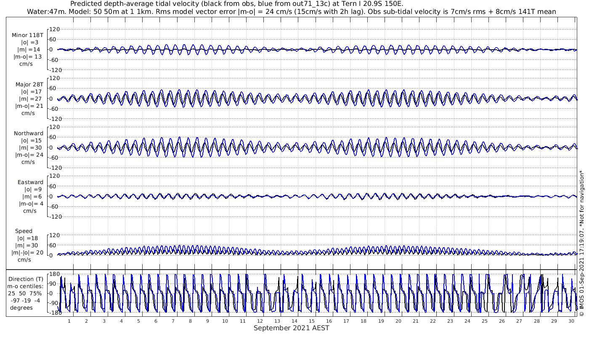Click the '25 50 75%' centile header
The height and width of the screenshot is (337, 589).
pos(25,294)
